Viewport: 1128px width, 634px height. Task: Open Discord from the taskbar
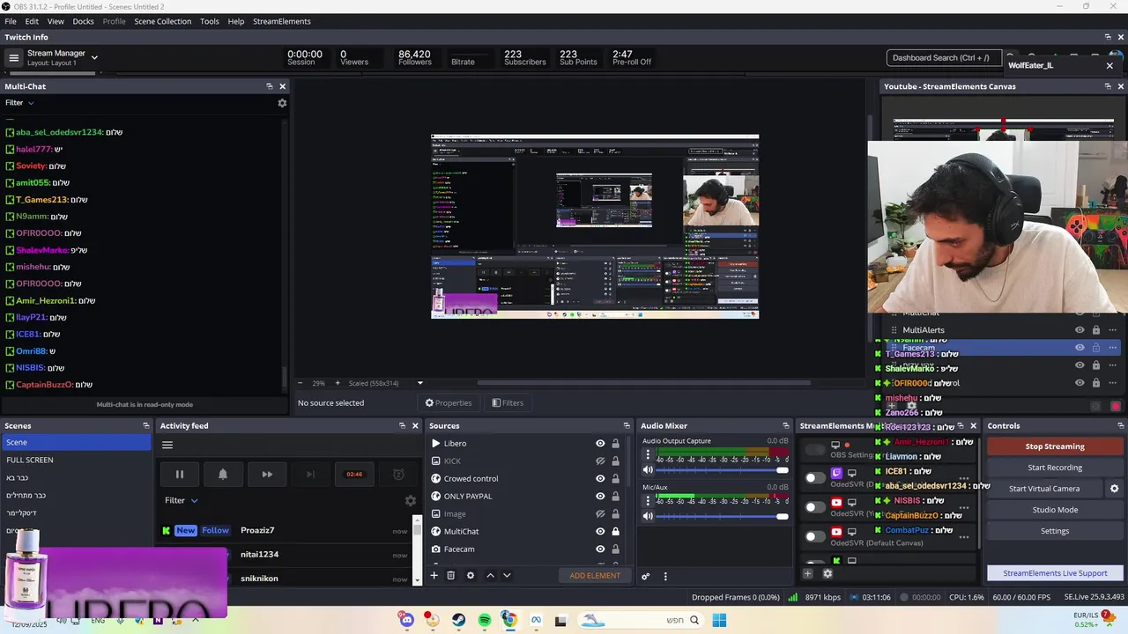click(406, 620)
